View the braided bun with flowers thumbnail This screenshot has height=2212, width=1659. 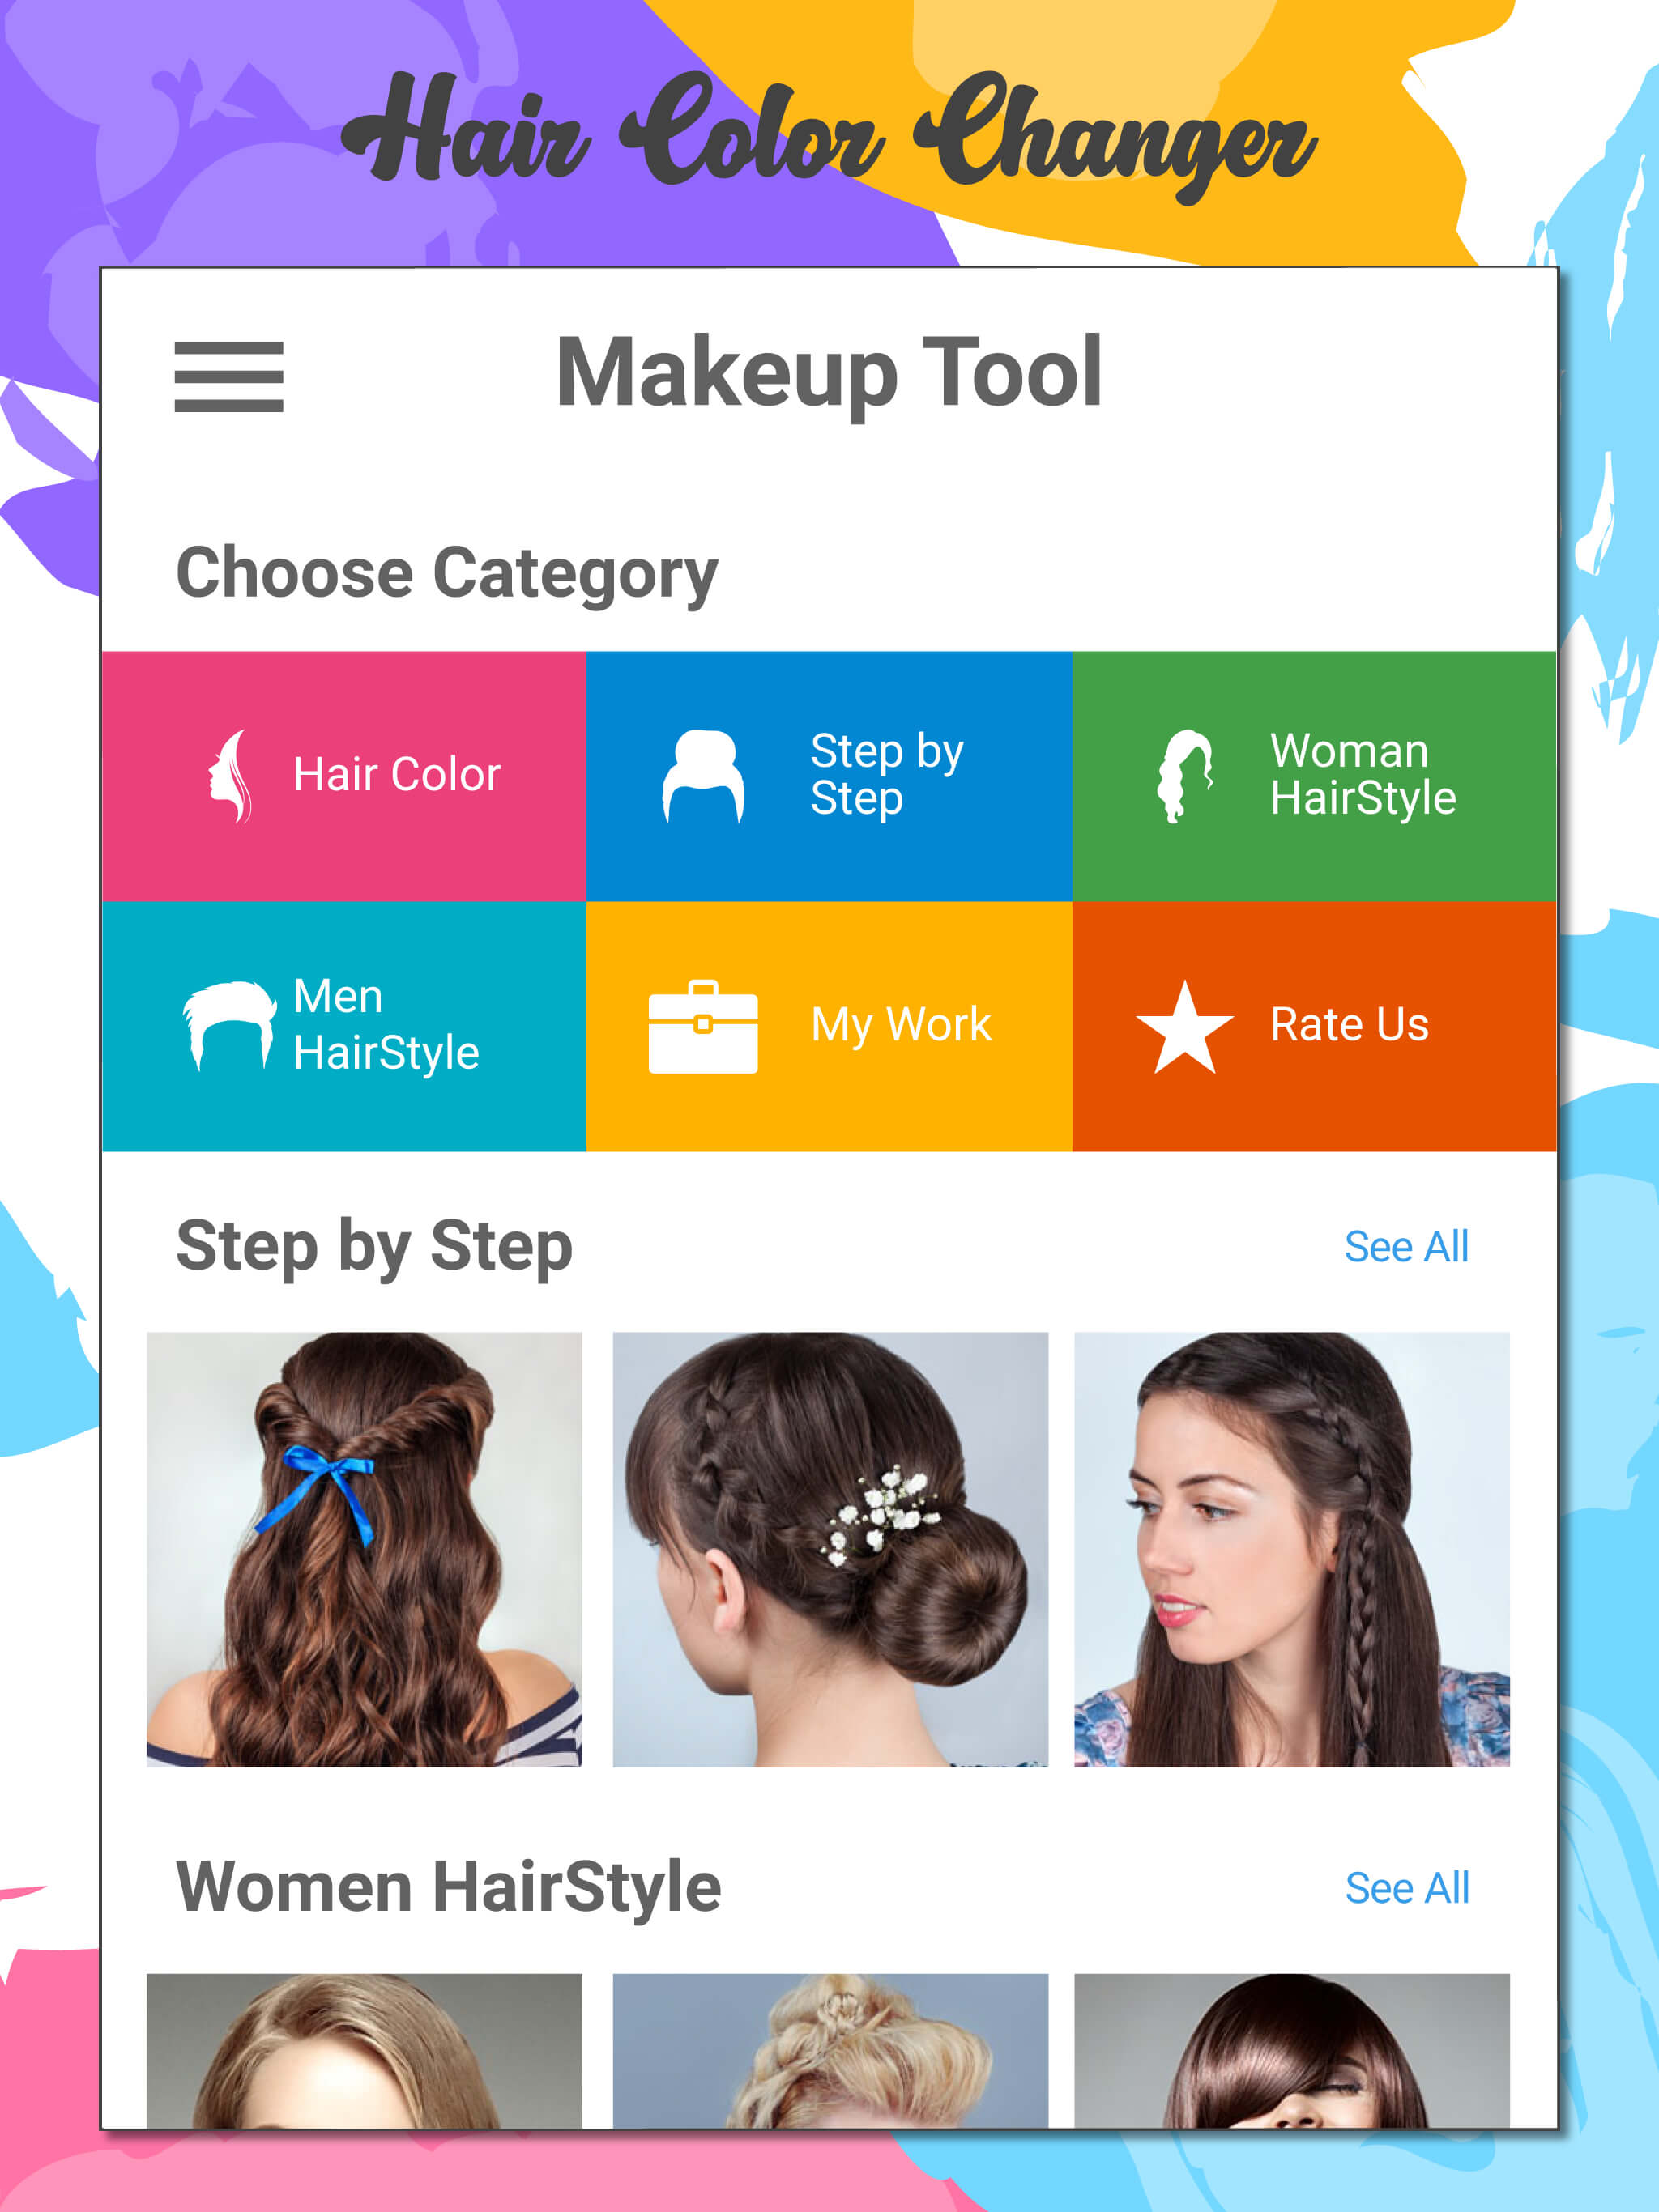point(830,1549)
